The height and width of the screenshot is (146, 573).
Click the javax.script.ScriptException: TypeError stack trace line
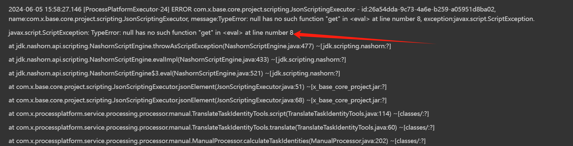coord(151,33)
